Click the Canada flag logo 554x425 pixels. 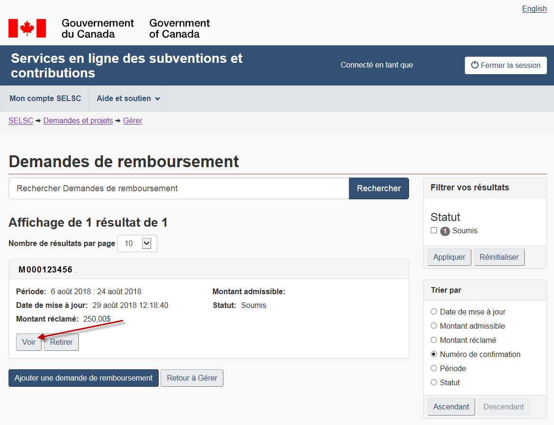click(x=27, y=28)
